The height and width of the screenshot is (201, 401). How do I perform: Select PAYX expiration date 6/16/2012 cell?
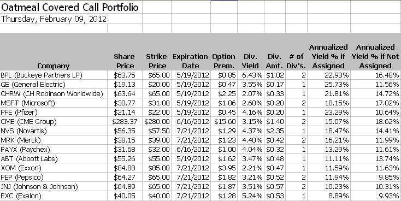191,149
